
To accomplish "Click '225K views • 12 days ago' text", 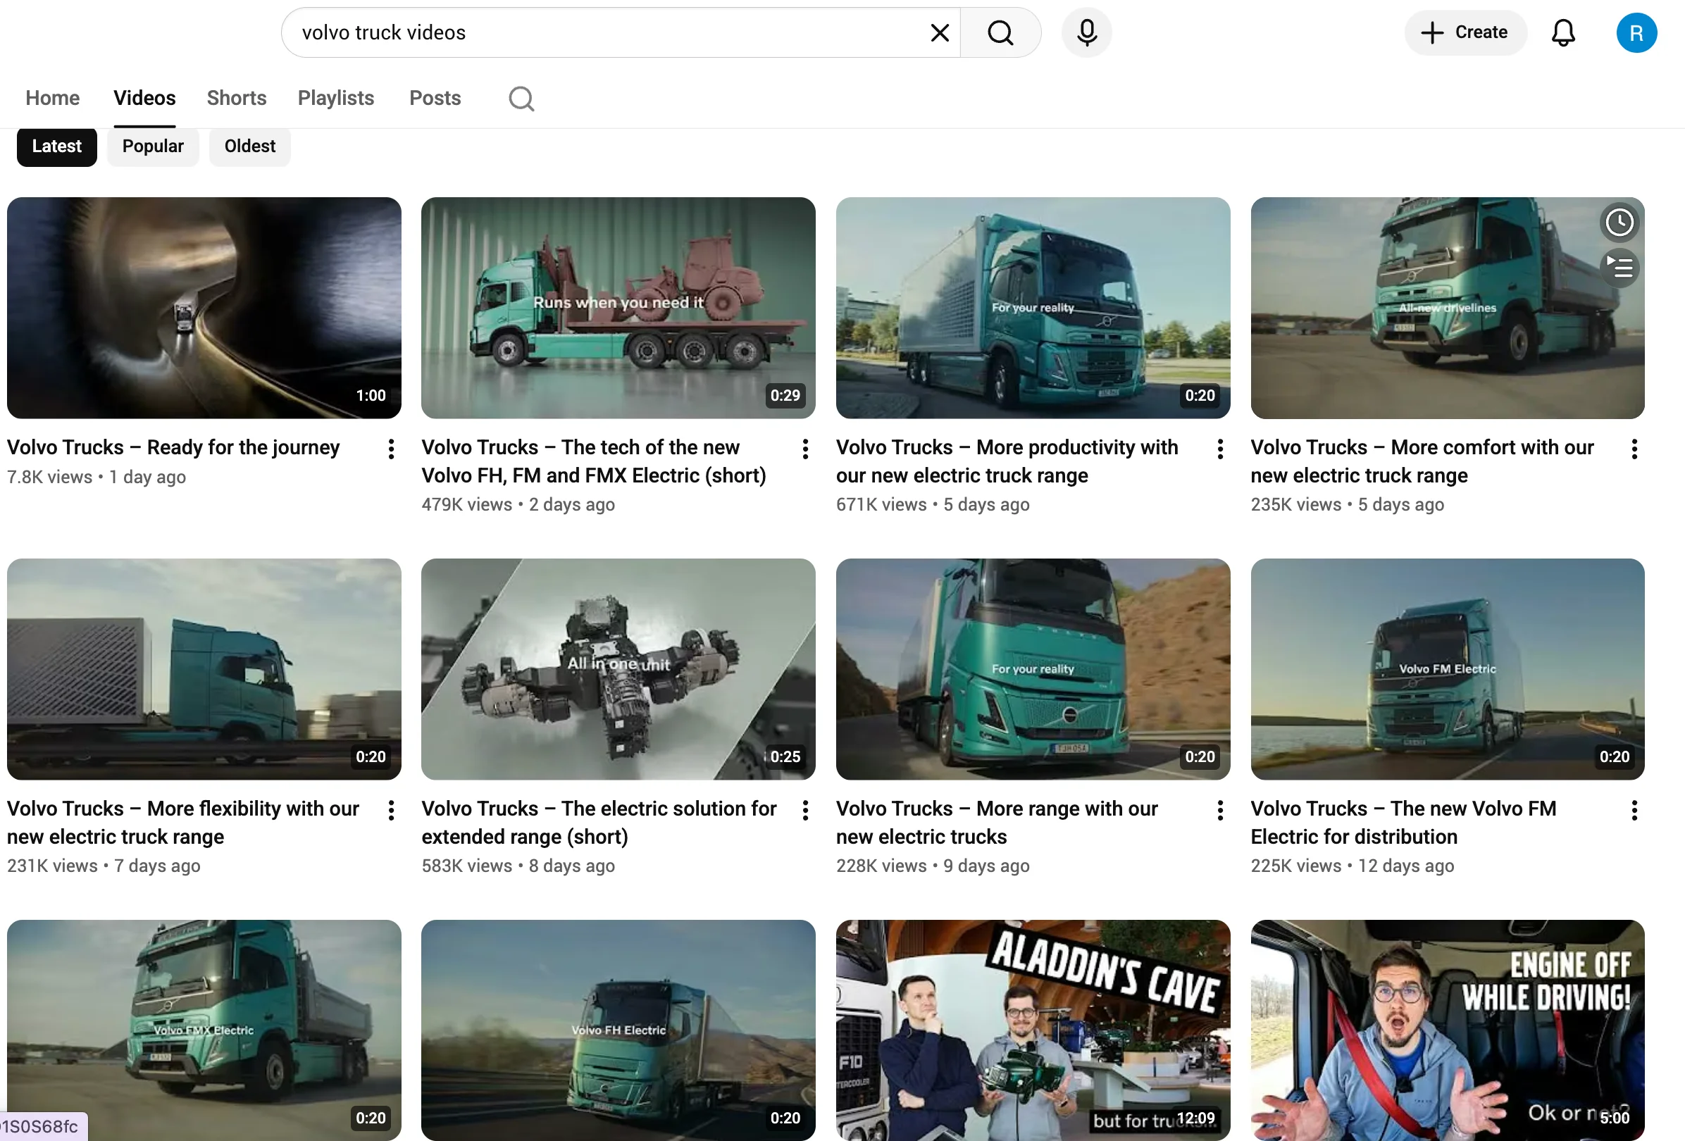I will [1353, 866].
